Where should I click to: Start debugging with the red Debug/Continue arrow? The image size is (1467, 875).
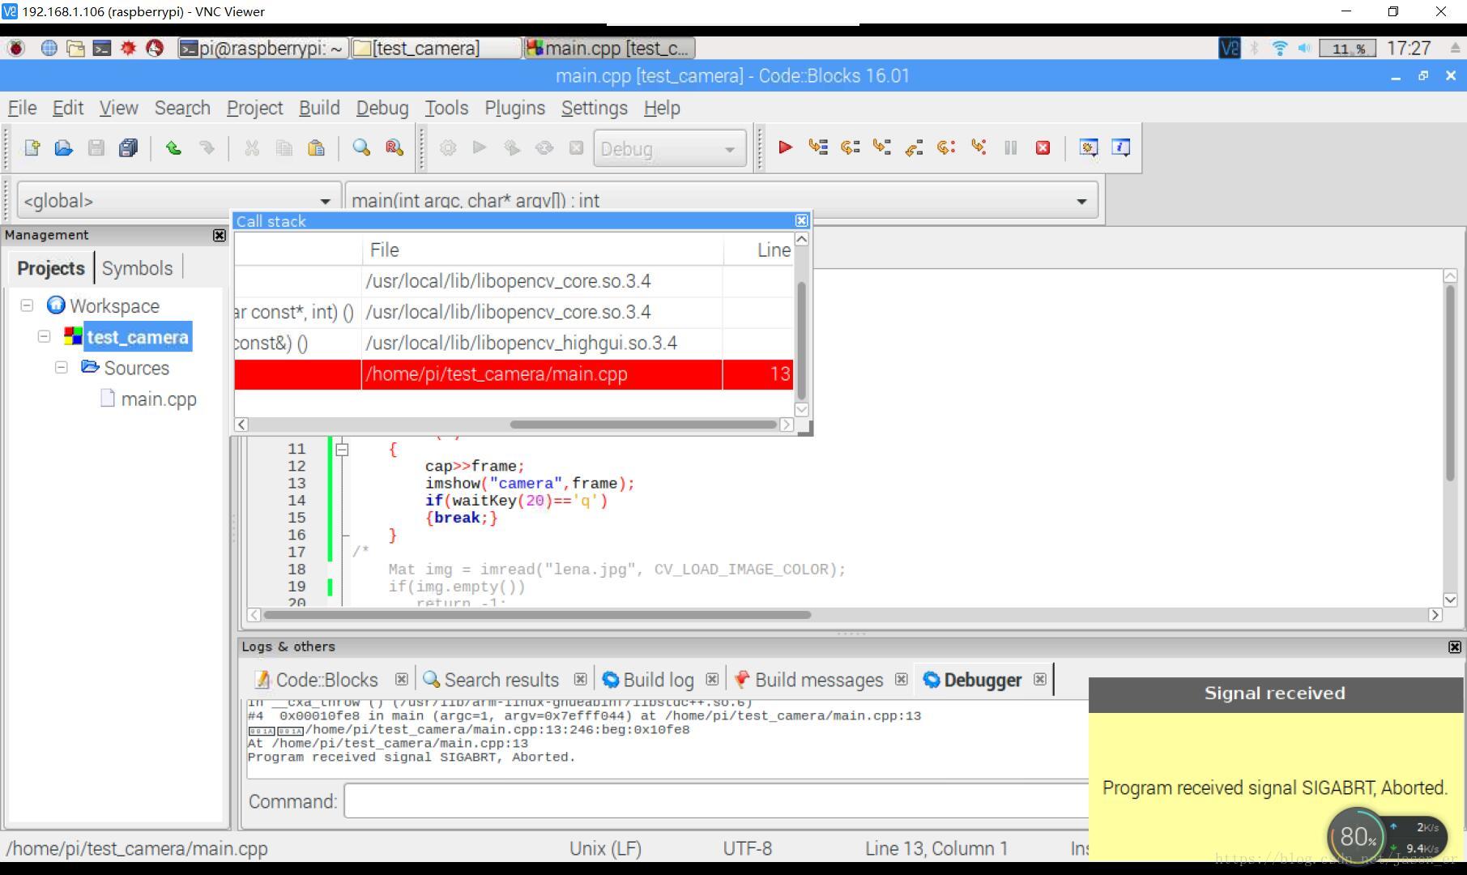tap(785, 147)
